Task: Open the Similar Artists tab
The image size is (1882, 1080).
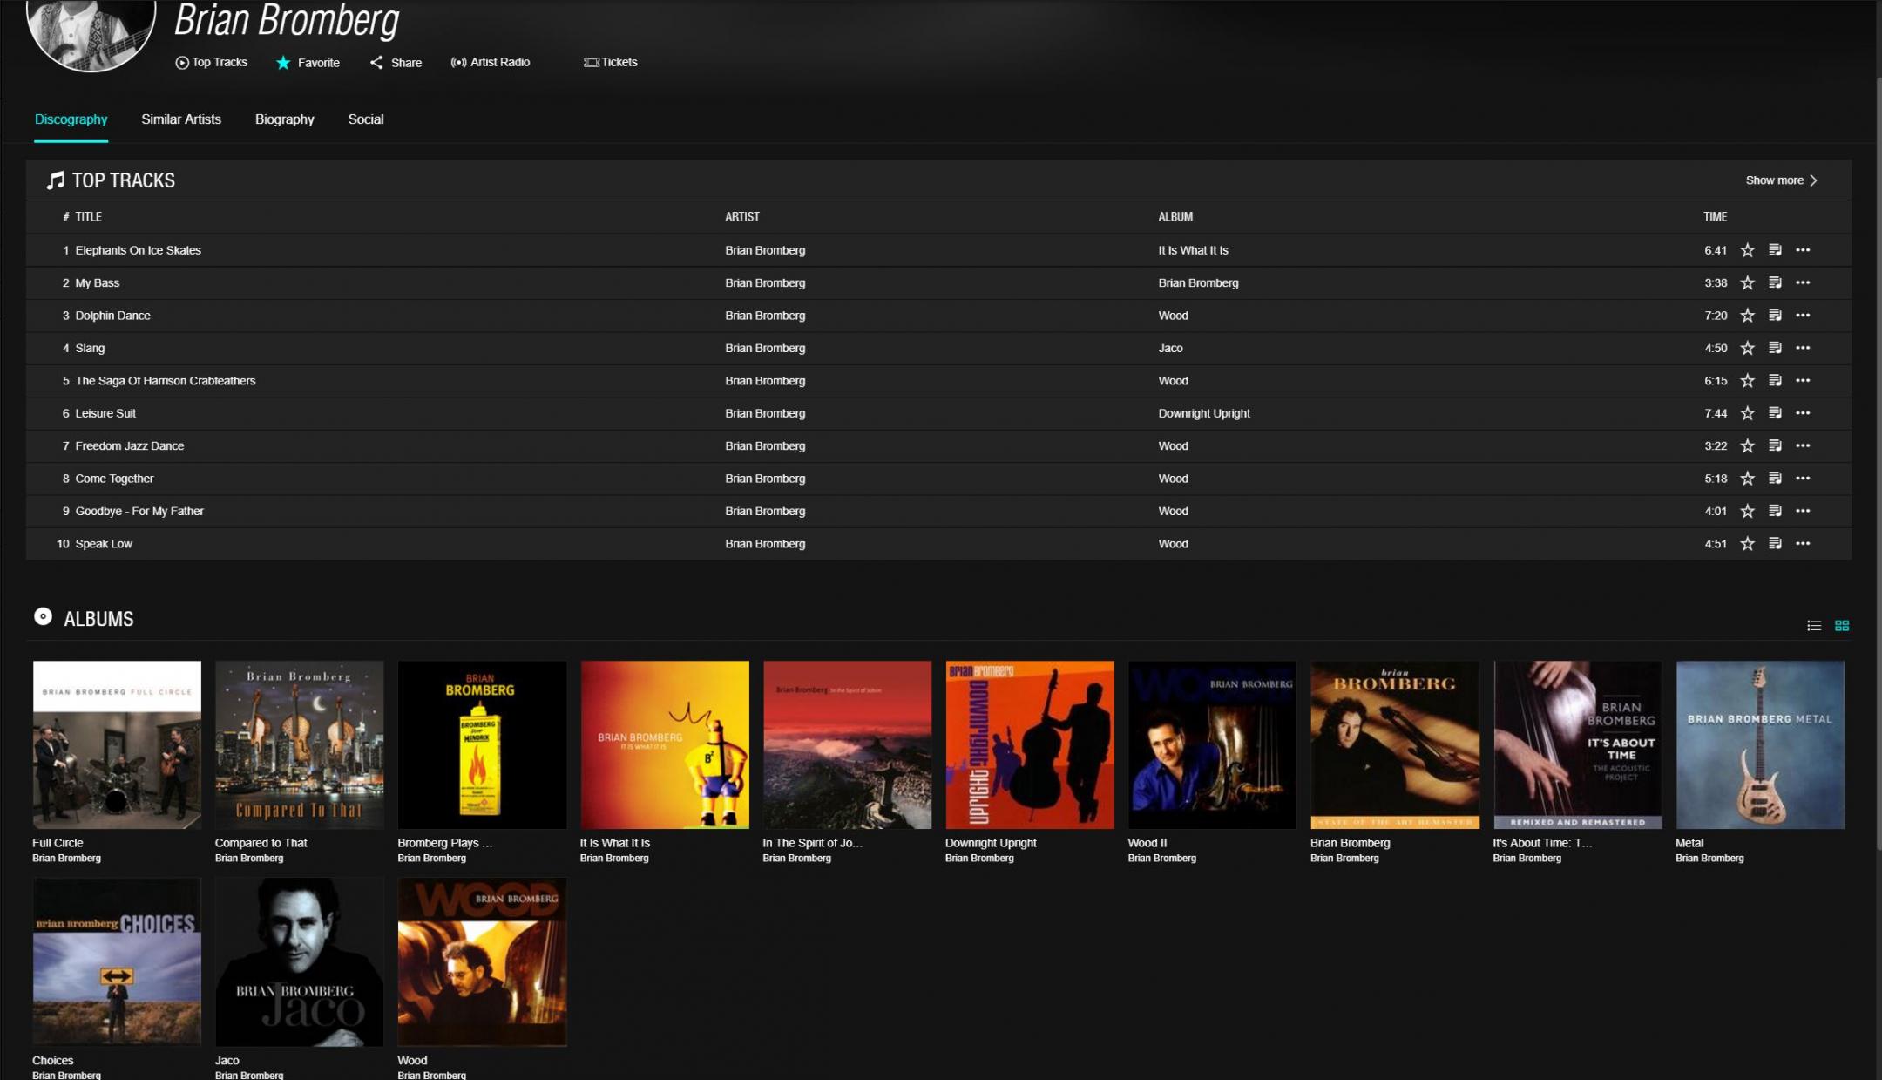Action: [181, 119]
